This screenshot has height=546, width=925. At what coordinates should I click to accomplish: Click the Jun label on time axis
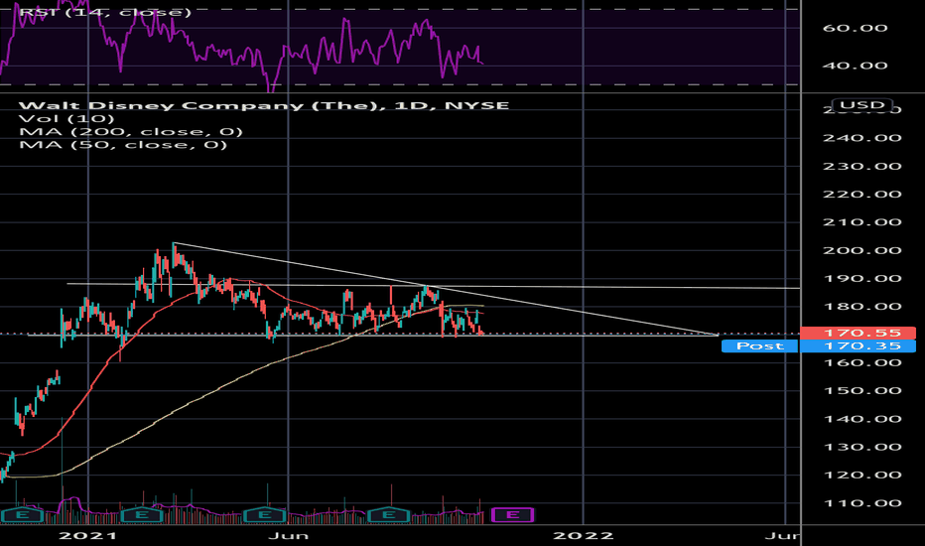point(288,536)
